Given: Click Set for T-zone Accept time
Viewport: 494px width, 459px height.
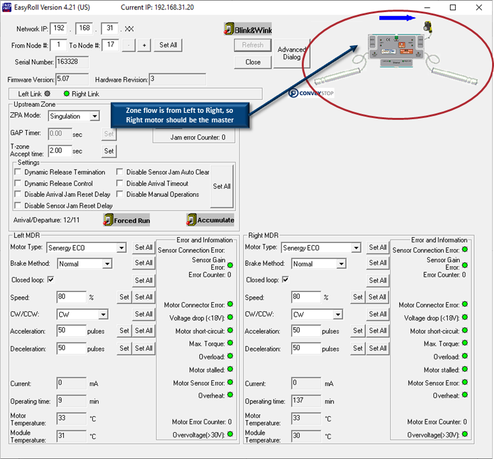Looking at the screenshot, I should click(x=109, y=151).
